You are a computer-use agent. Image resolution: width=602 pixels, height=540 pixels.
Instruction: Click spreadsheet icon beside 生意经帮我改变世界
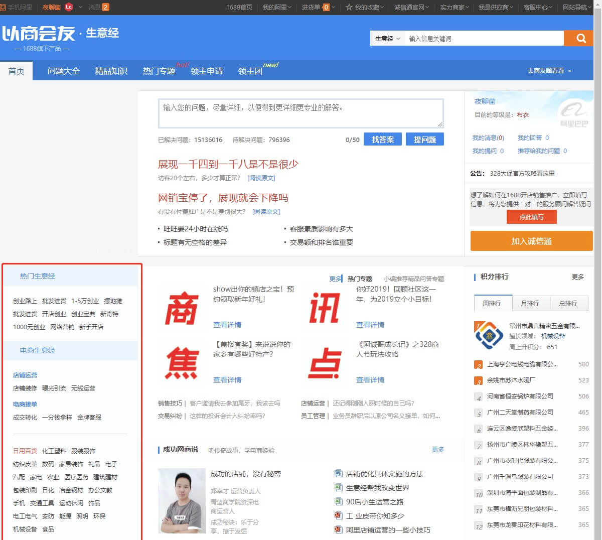[338, 487]
